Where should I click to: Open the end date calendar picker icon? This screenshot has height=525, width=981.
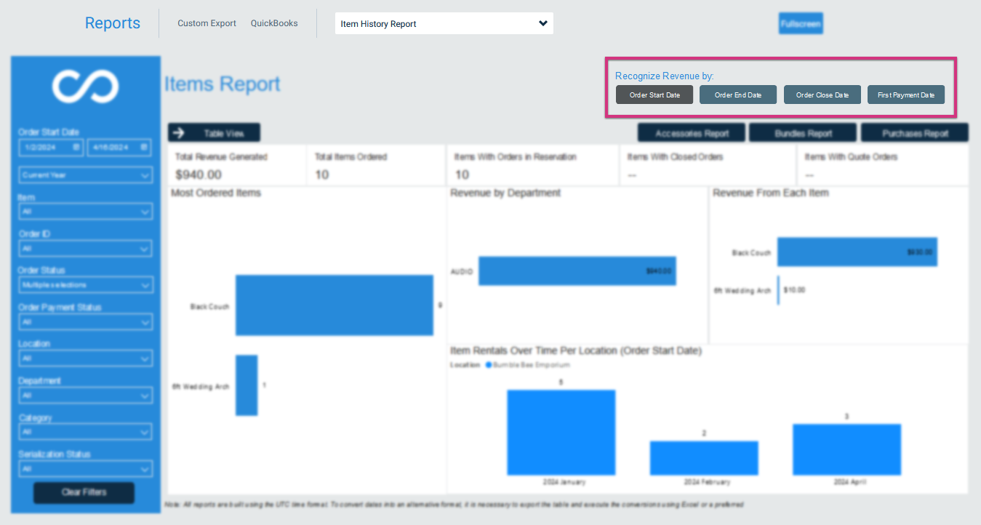pos(144,148)
